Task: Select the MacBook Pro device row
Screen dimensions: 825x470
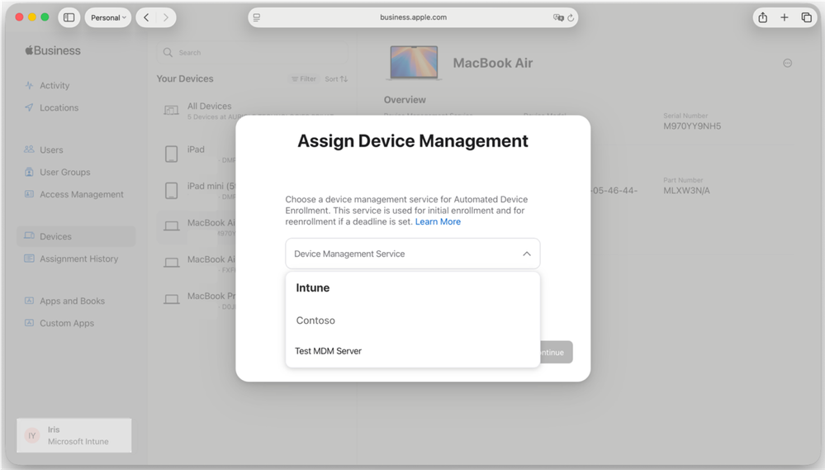Action: [198, 300]
